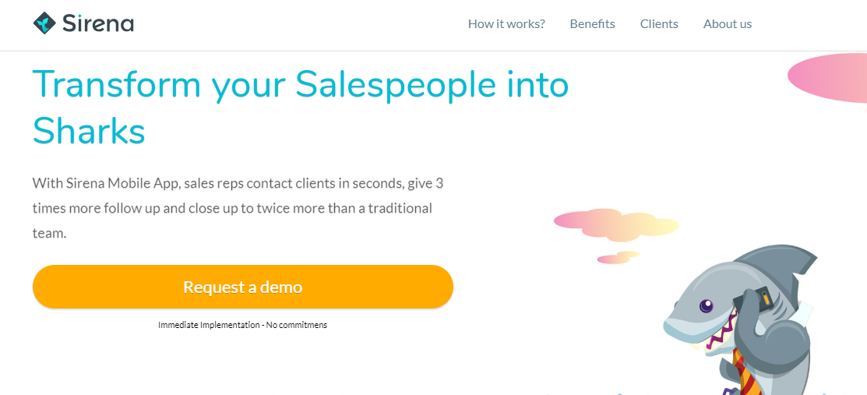Click the phone held by the shark

763,299
